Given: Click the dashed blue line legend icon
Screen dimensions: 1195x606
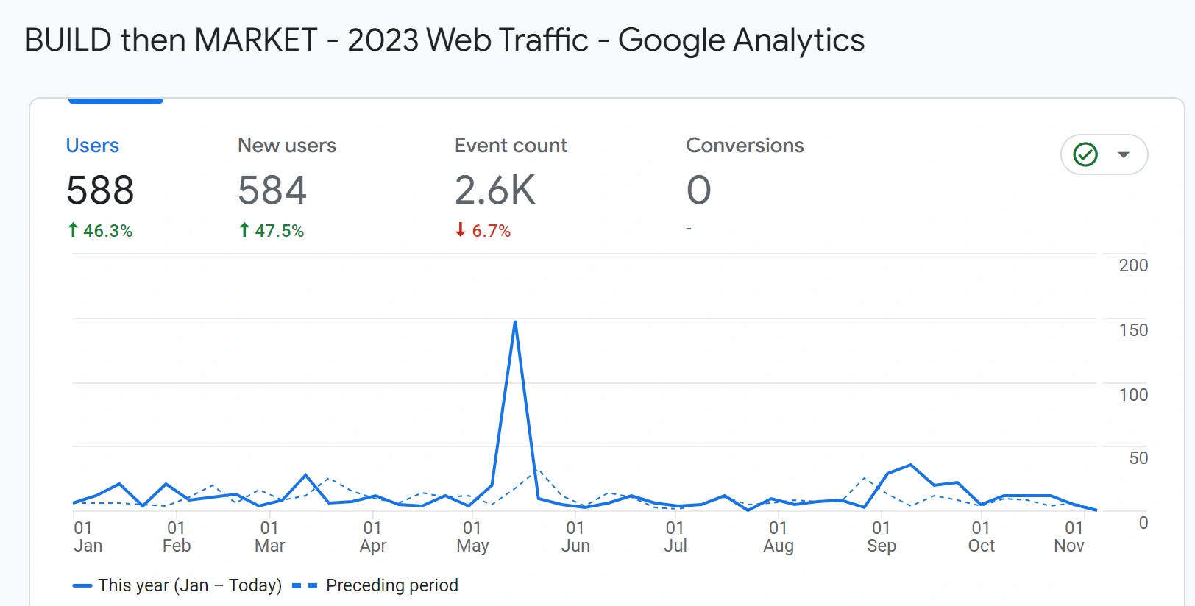Looking at the screenshot, I should (304, 585).
